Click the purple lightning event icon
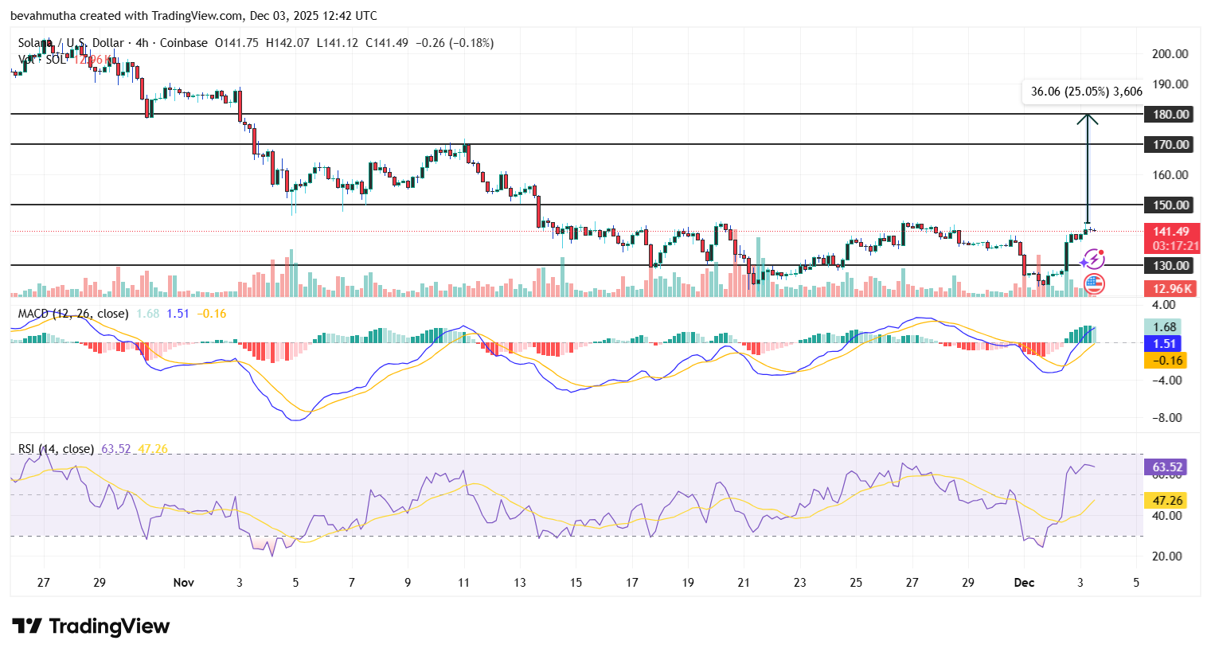Image resolution: width=1211 pixels, height=656 pixels. tap(1092, 259)
